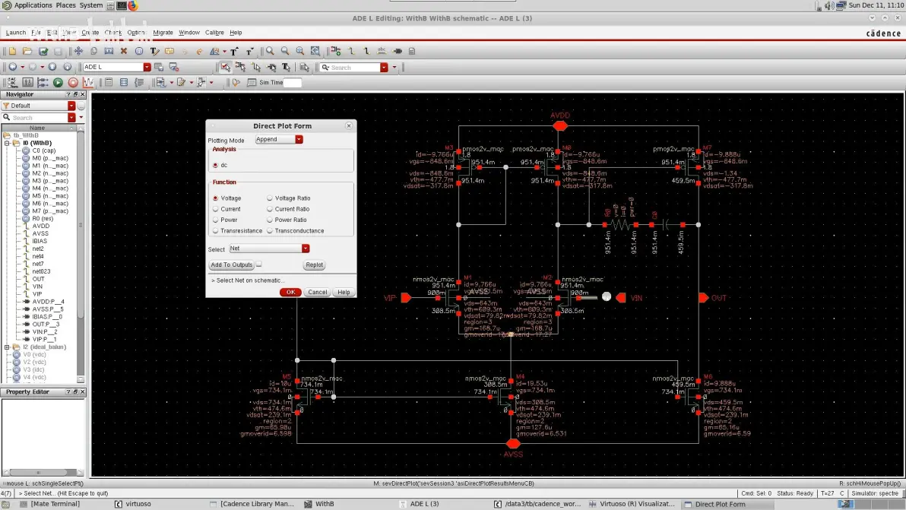Click the zoom to fit icon

(x=315, y=52)
